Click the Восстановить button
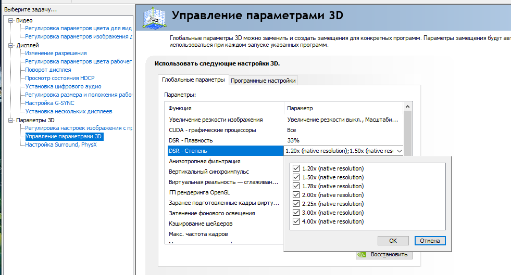Viewport: 511px width, 275px height. (384, 255)
